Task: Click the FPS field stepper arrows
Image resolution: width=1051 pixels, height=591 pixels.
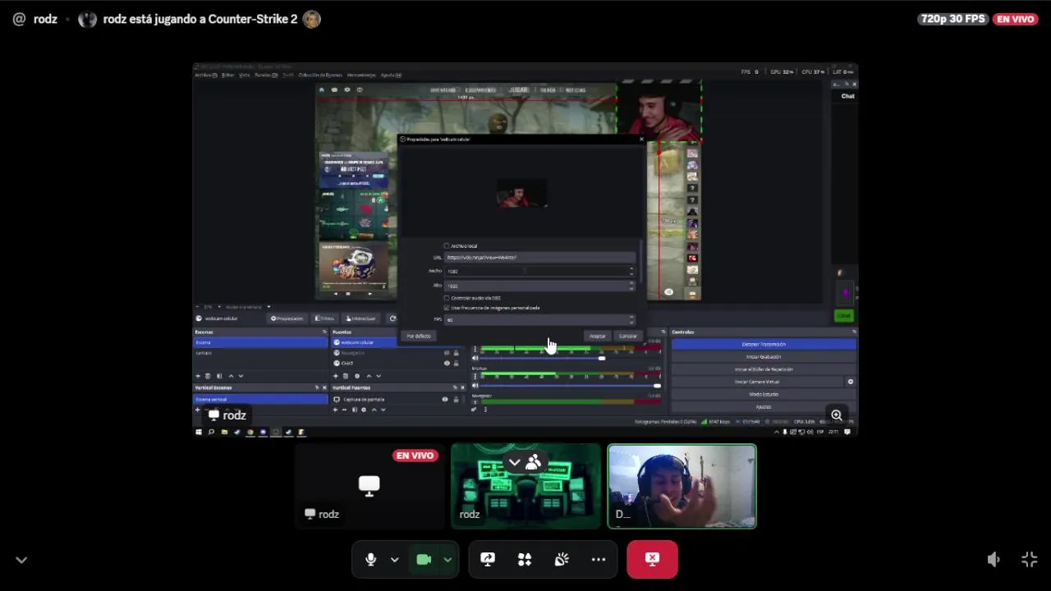Action: point(631,319)
